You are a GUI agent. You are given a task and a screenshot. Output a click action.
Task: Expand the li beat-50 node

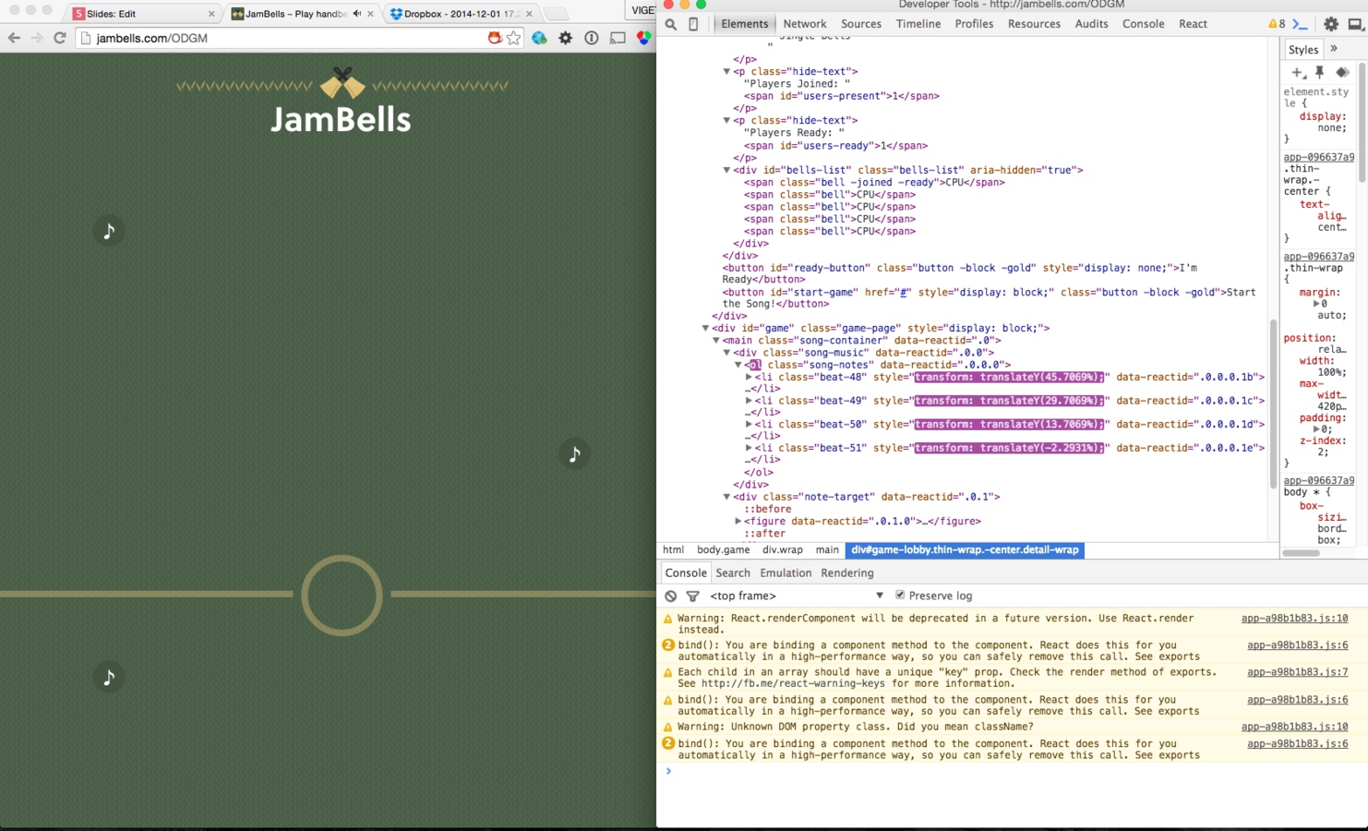coord(749,424)
